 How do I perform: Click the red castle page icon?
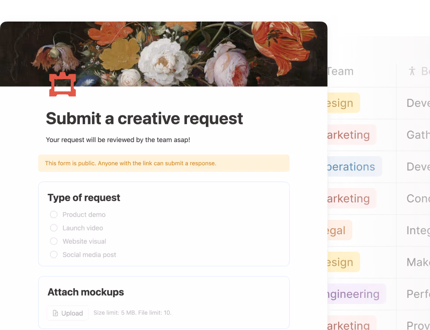click(x=62, y=84)
